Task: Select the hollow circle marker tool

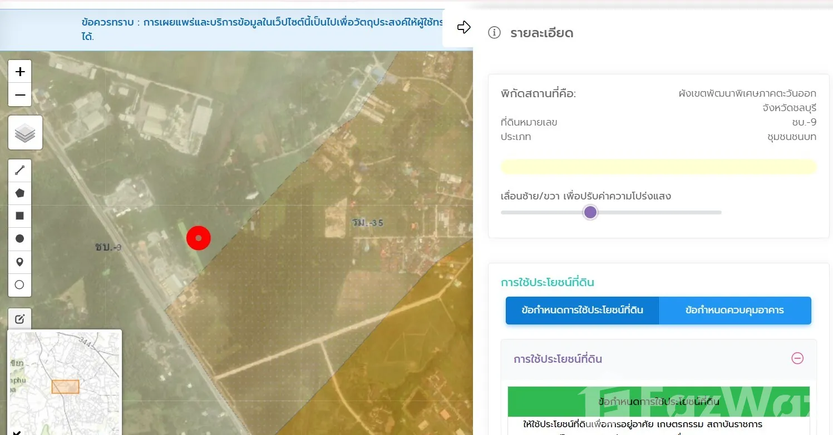Action: click(x=20, y=284)
